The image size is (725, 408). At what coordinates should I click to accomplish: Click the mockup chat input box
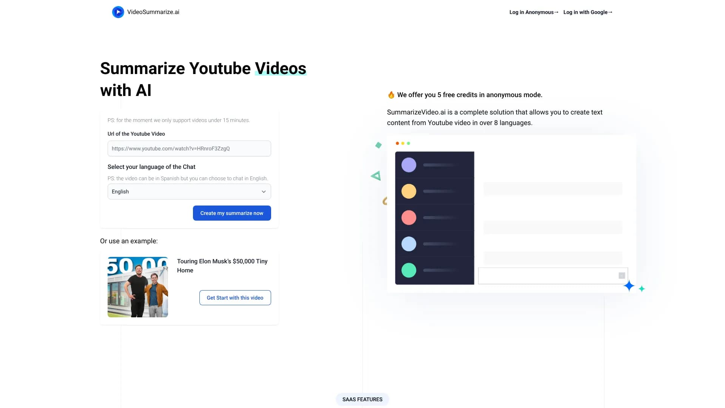click(553, 276)
